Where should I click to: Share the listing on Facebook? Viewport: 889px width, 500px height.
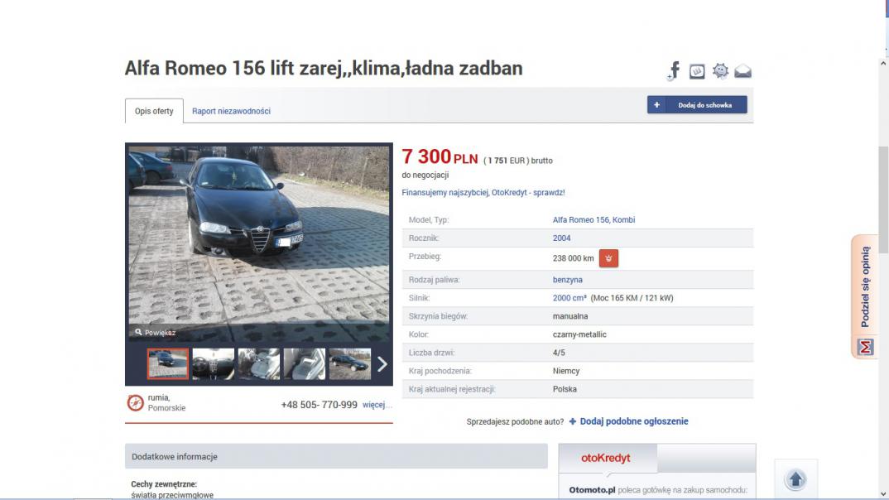click(674, 71)
